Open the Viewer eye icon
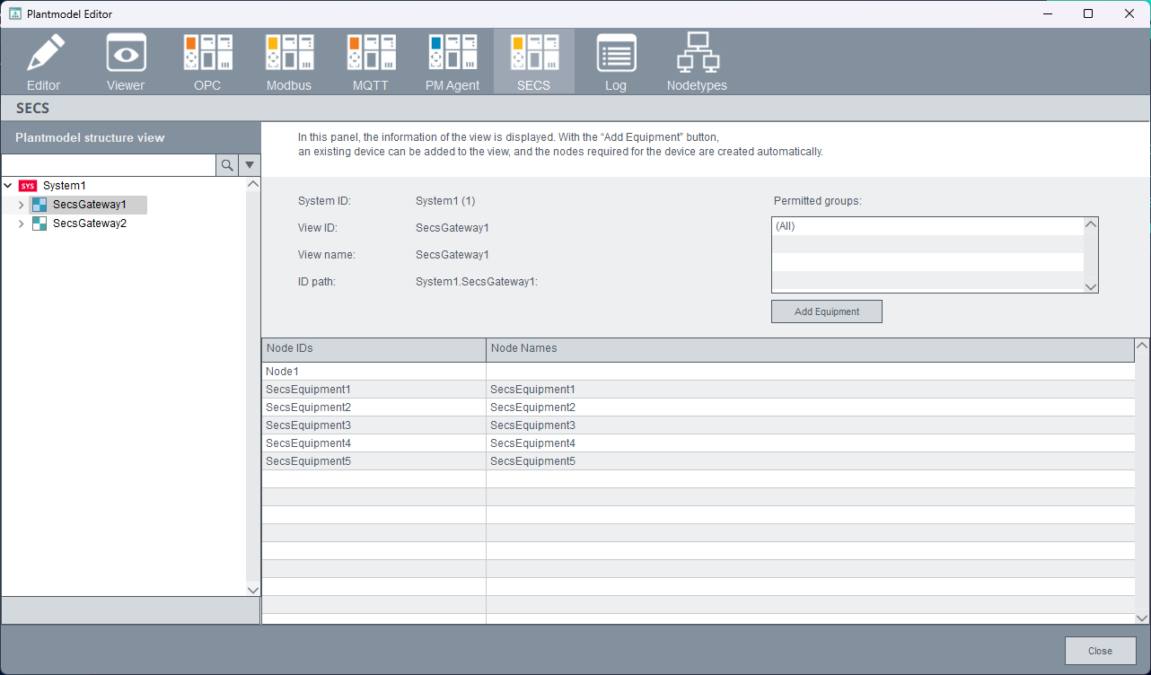1151x675 pixels. 126,61
